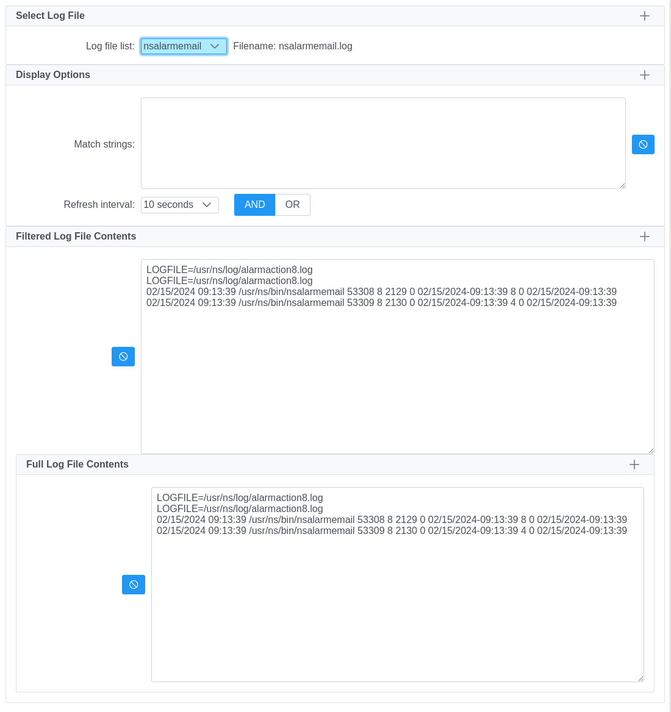This screenshot has width=671, height=712.
Task: Click plus icon on Full Log File Contents
Action: pyautogui.click(x=634, y=465)
